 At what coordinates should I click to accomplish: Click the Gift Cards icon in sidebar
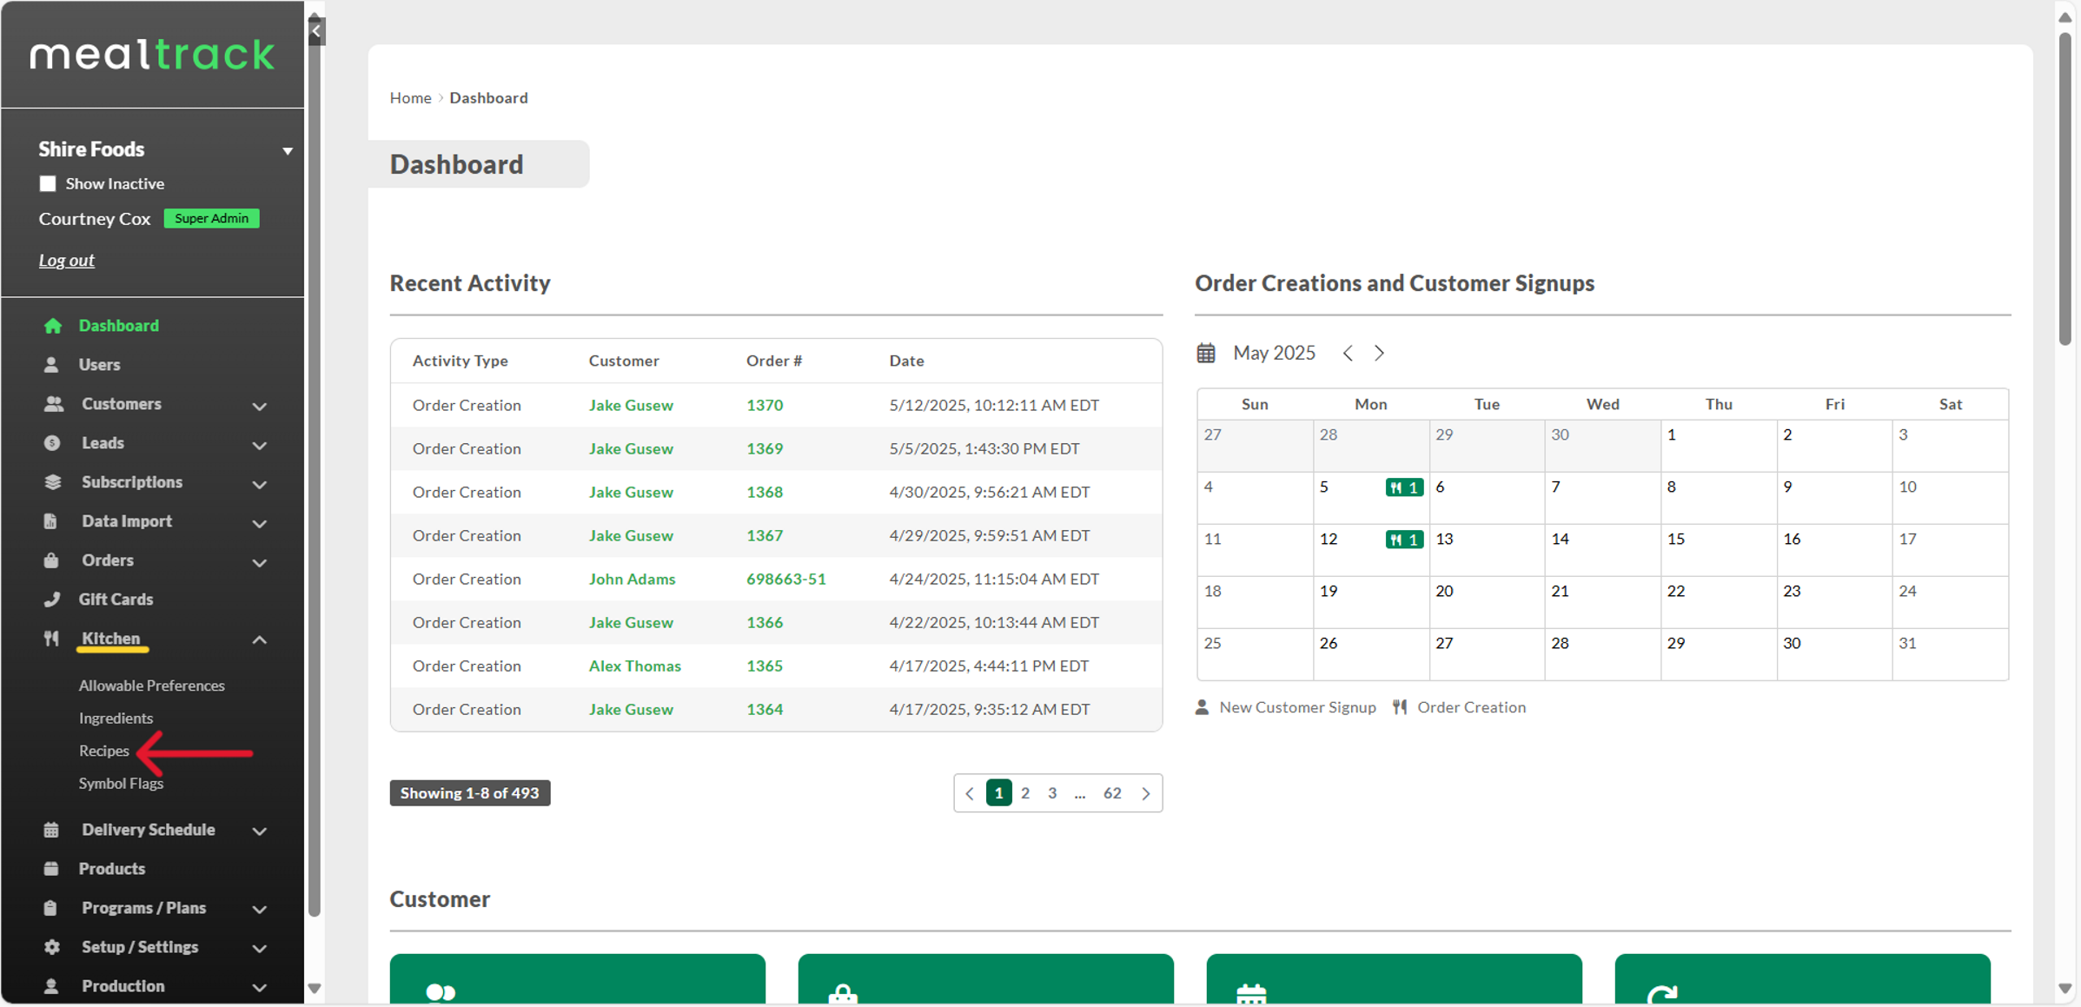click(52, 600)
